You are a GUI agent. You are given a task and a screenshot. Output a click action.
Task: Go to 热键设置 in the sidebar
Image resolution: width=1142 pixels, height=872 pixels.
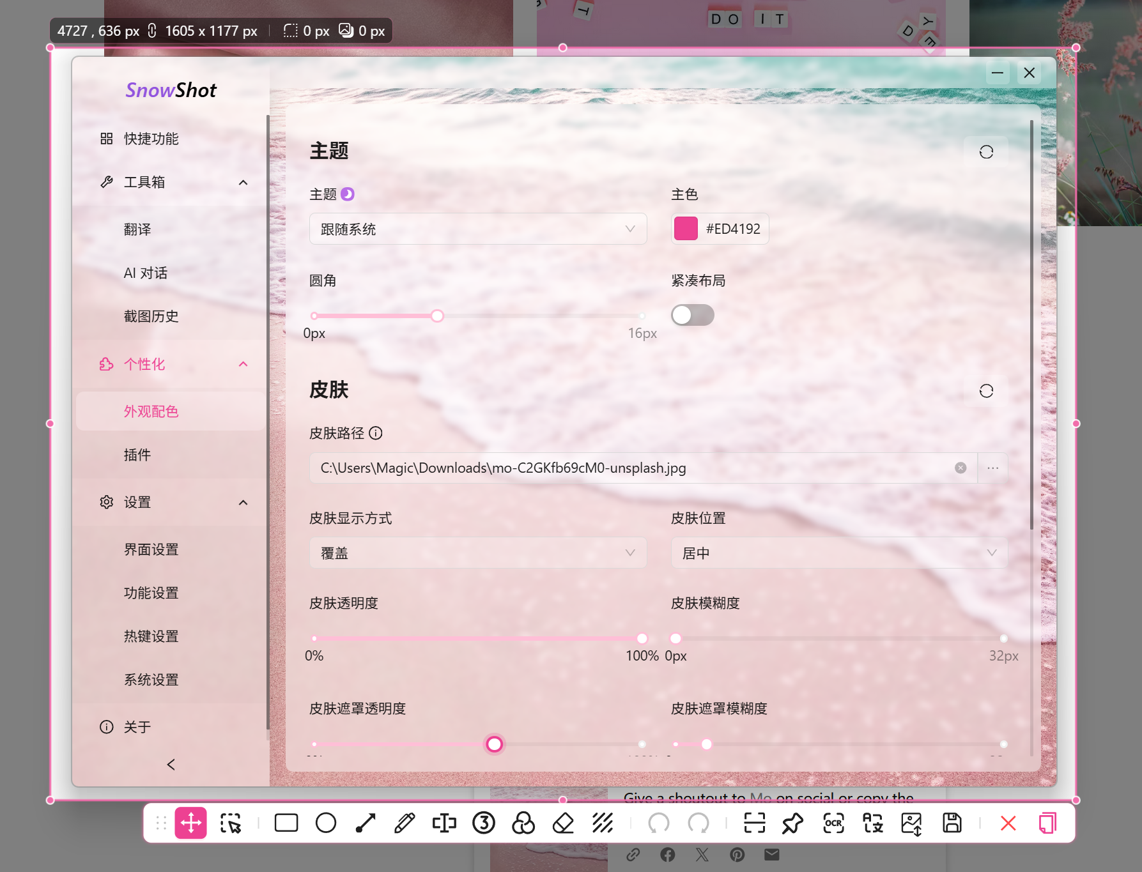pyautogui.click(x=151, y=635)
